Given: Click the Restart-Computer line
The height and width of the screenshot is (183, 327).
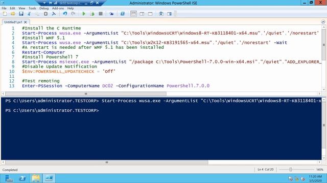Looking at the screenshot, I should pos(43,52).
